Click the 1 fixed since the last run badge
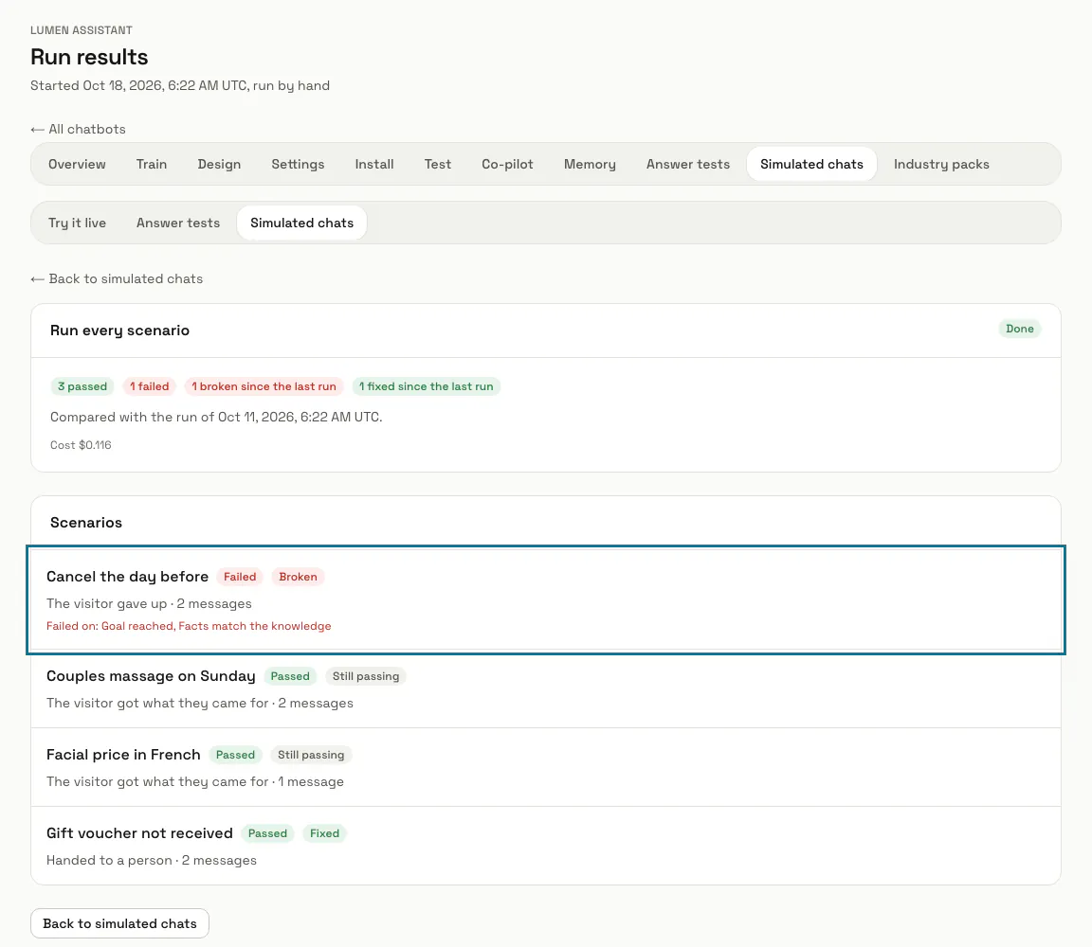The height and width of the screenshot is (947, 1092). click(x=427, y=386)
